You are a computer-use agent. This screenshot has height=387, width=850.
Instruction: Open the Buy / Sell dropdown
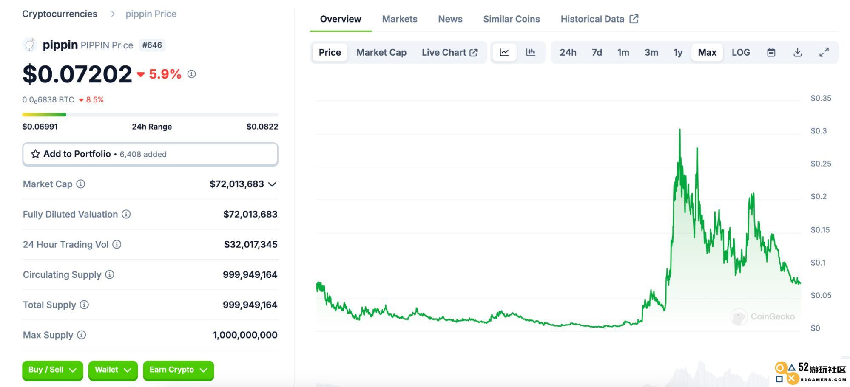tap(53, 370)
